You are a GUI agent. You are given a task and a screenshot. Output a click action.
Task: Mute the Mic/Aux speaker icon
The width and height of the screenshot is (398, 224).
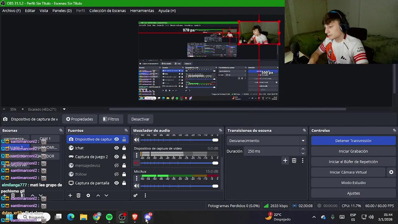click(x=137, y=186)
